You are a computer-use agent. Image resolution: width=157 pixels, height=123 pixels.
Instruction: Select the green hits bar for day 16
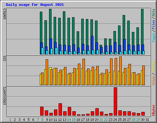tap(78, 39)
